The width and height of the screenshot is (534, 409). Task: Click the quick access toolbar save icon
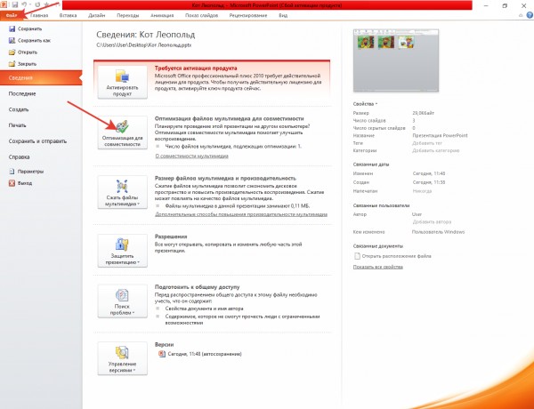[x=15, y=4]
